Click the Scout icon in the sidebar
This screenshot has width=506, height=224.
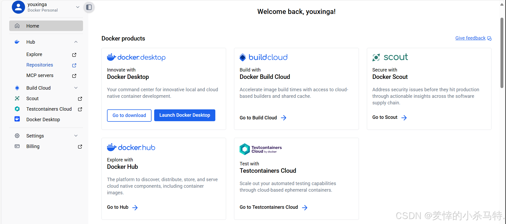[x=17, y=98]
